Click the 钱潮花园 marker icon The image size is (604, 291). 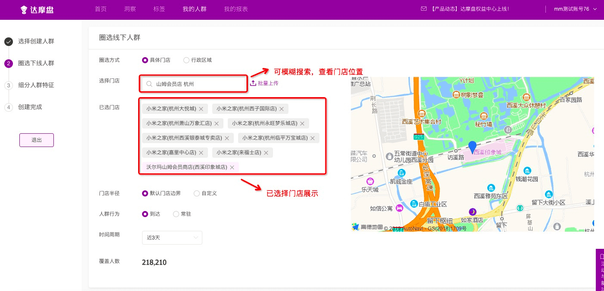[x=527, y=171]
